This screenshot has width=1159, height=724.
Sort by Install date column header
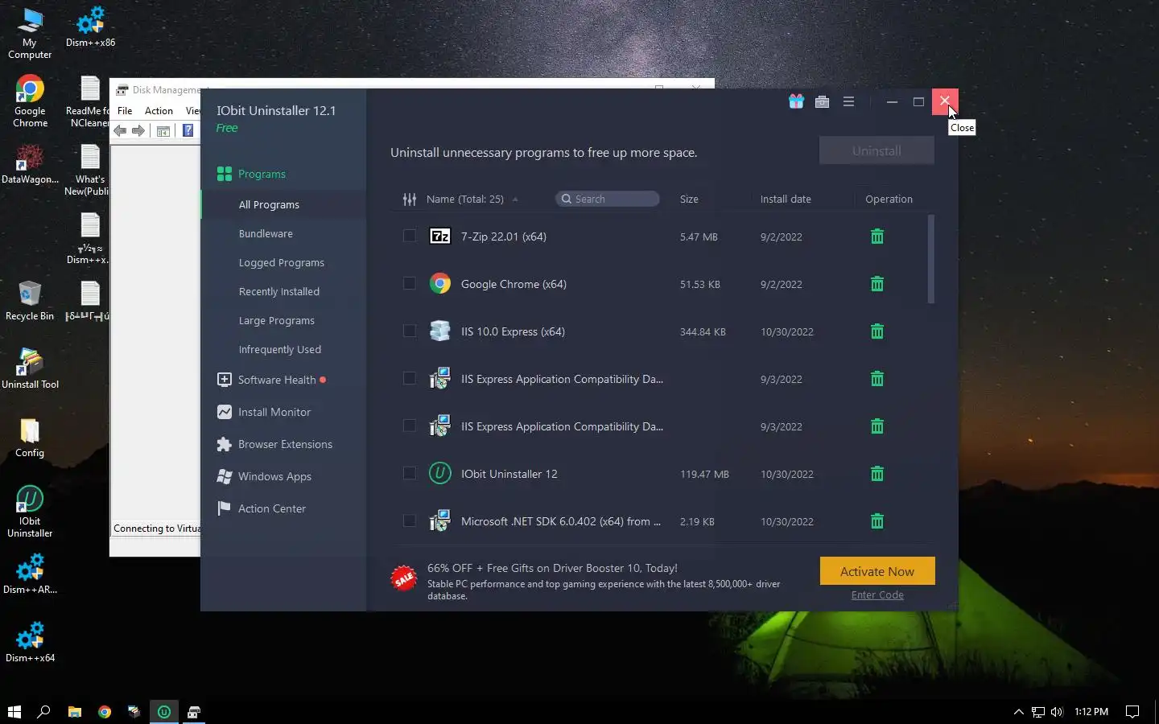point(786,199)
